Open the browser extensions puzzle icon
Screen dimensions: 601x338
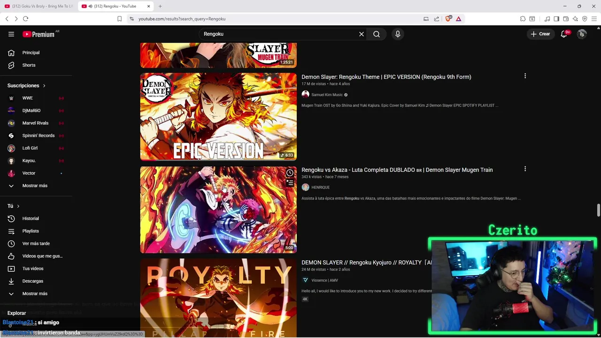(x=523, y=19)
